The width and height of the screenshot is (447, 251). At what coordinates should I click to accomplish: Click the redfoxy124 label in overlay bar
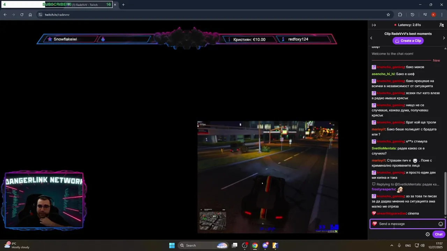point(298,39)
